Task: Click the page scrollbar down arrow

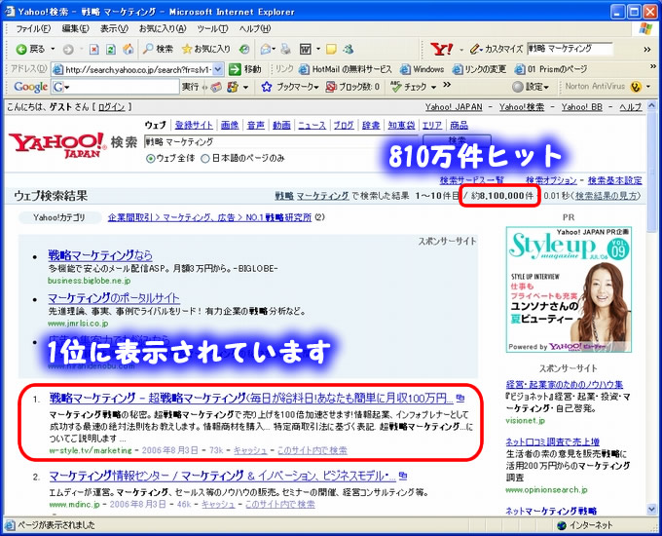Action: tap(651, 509)
